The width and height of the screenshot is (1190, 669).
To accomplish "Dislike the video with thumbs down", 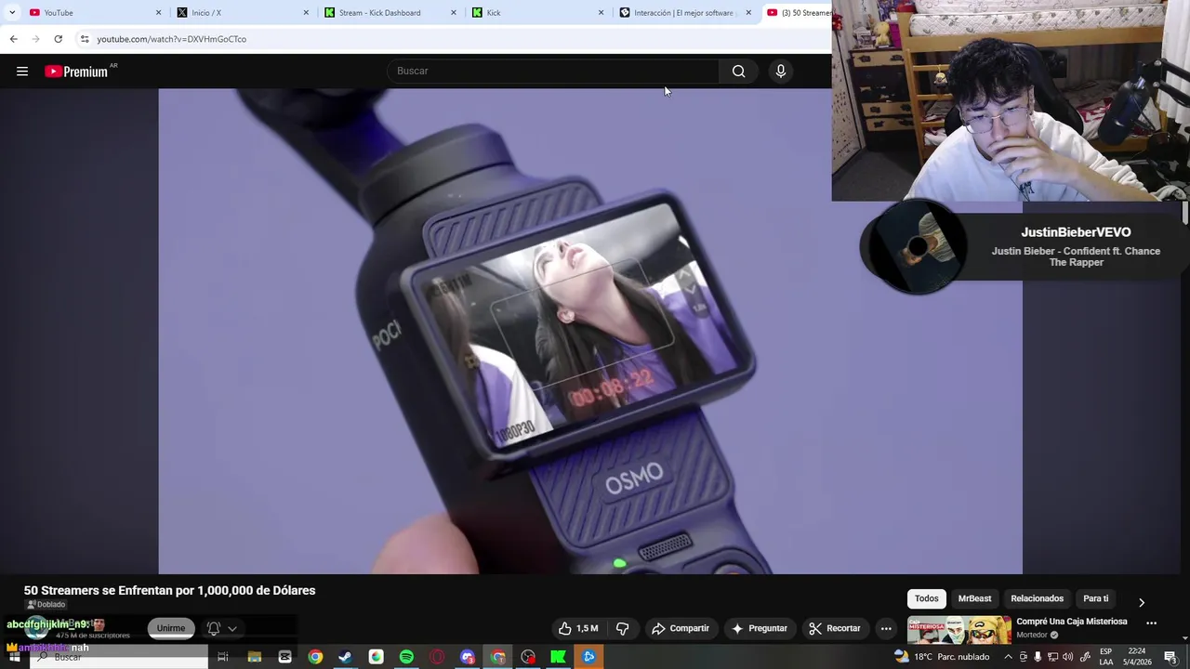I will click(x=622, y=628).
